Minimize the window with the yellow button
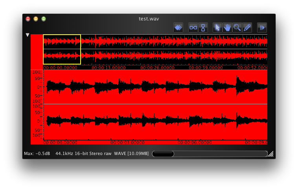 pyautogui.click(x=36, y=19)
